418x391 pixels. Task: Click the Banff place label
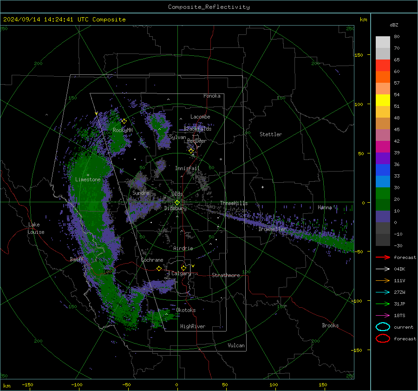click(x=77, y=259)
